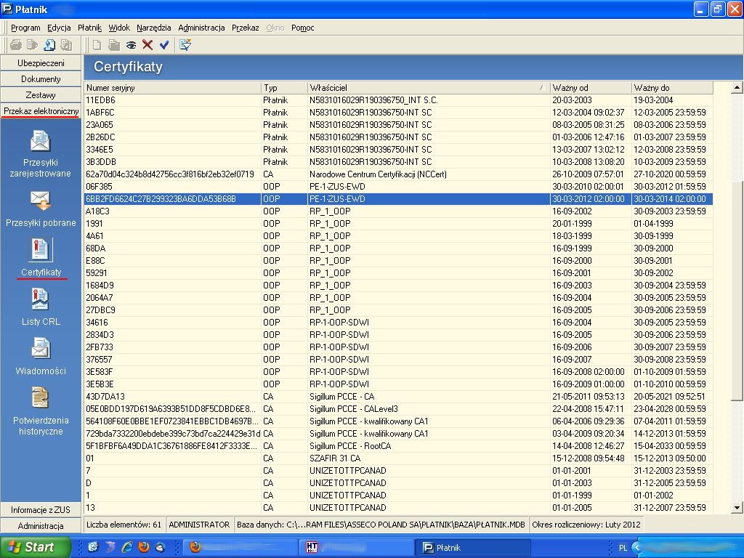Select the Narodowe Centrum Certyfikacji (NCCert) row

399,174
